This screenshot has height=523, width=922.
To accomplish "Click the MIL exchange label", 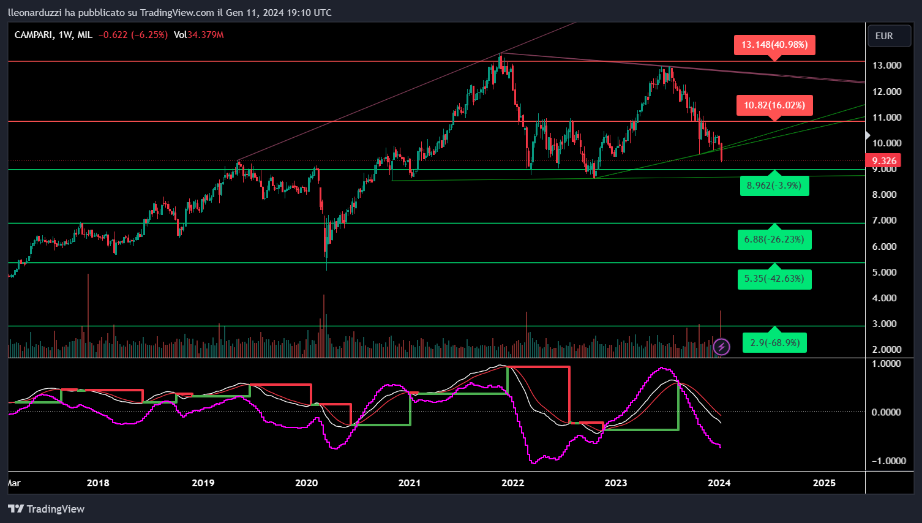I will coord(84,35).
